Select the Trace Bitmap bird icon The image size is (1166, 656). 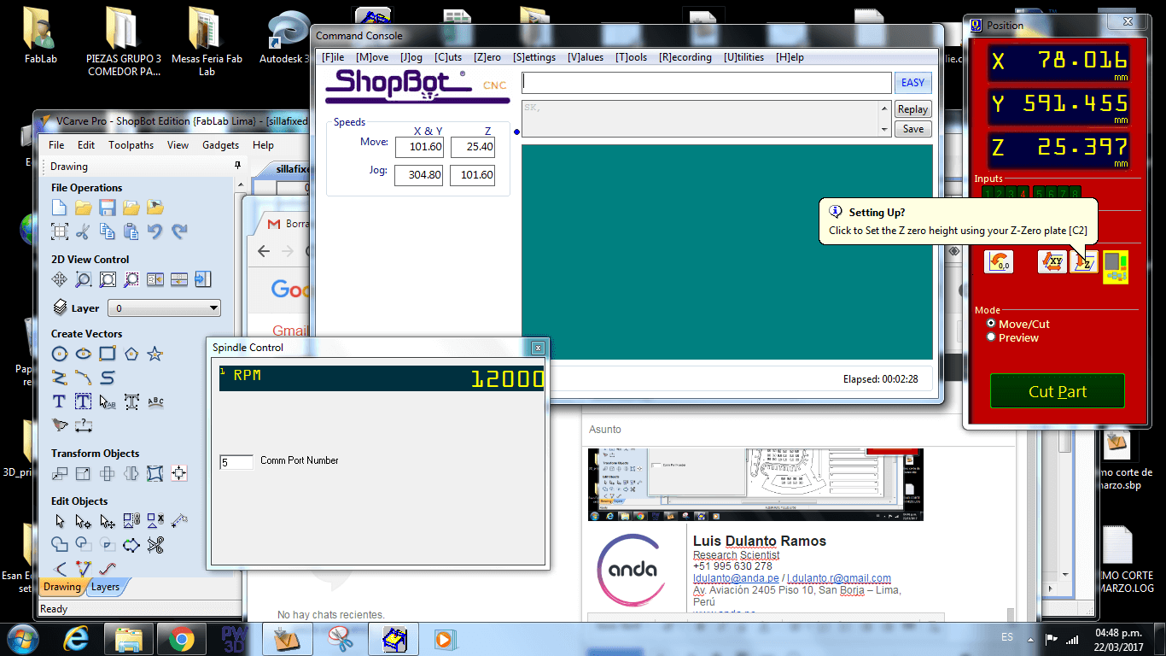tap(59, 425)
